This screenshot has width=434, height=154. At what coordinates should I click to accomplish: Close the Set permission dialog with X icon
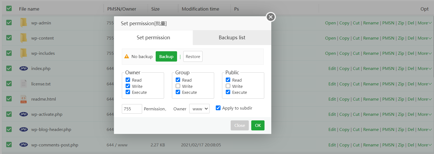tap(270, 17)
